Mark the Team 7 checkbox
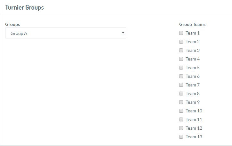 pyautogui.click(x=181, y=85)
